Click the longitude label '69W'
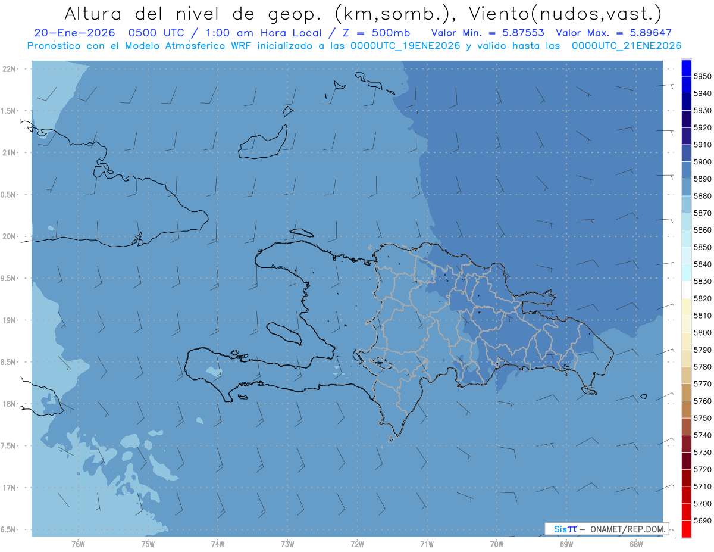The height and width of the screenshot is (552, 714). click(566, 544)
